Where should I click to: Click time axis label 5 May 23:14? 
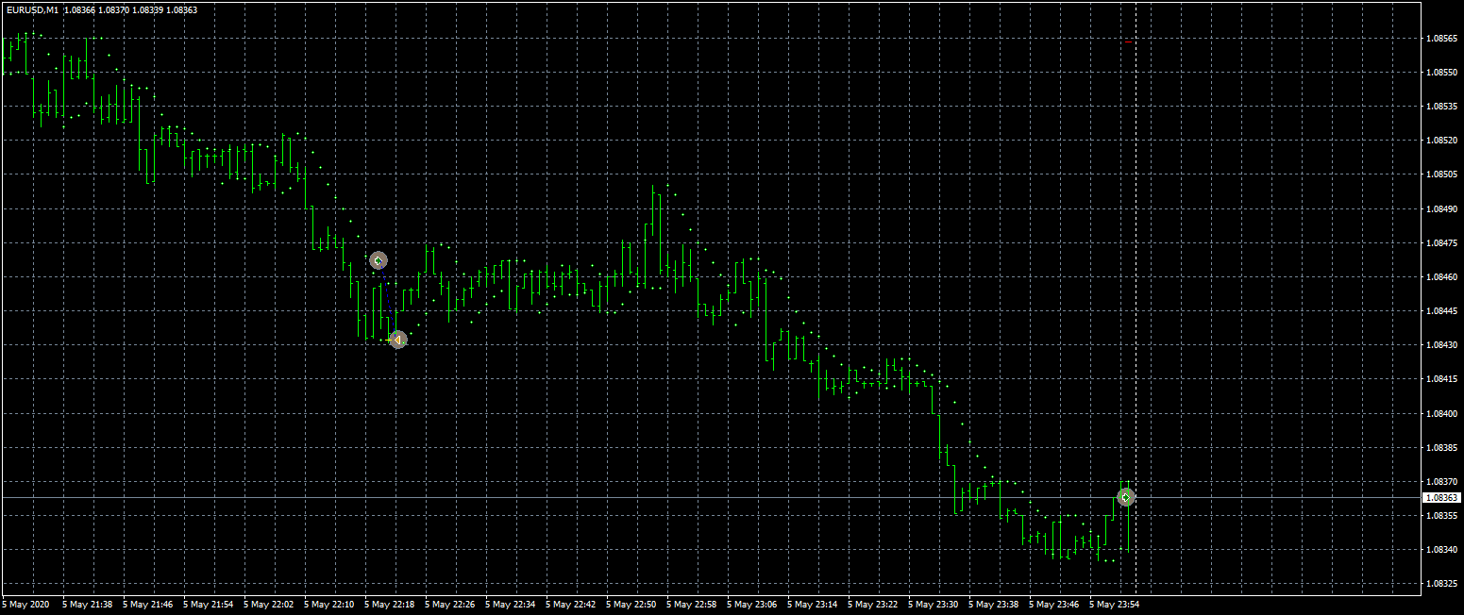[x=813, y=604]
